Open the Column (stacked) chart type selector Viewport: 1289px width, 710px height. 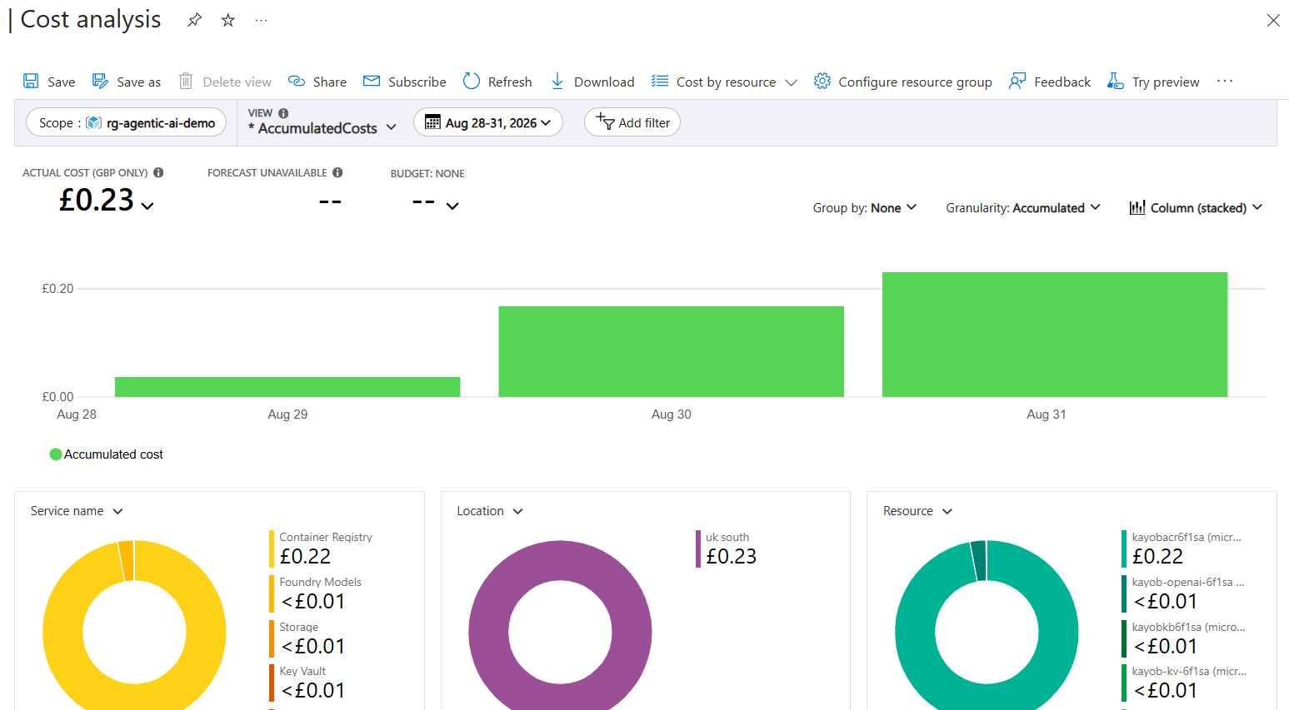tap(1196, 207)
